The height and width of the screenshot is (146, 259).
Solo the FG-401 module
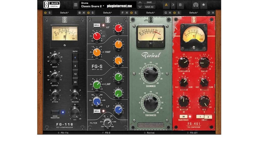(x=179, y=13)
